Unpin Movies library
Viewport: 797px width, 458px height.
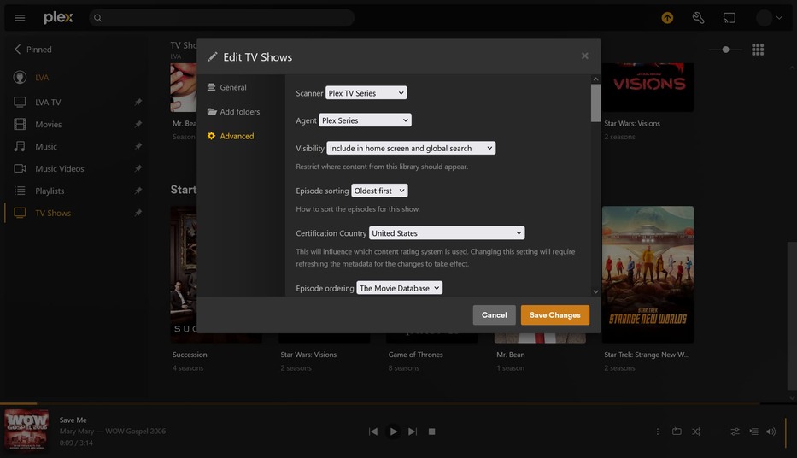138,124
